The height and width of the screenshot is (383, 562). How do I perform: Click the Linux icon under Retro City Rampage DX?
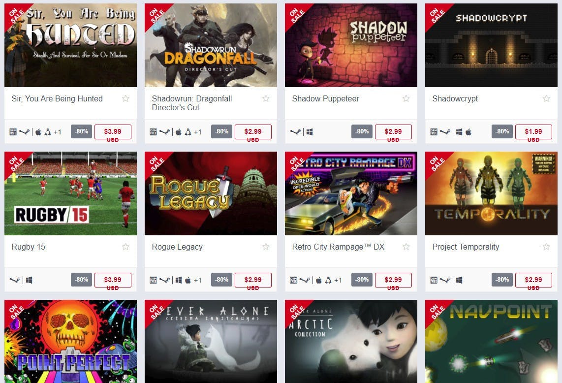pos(328,280)
